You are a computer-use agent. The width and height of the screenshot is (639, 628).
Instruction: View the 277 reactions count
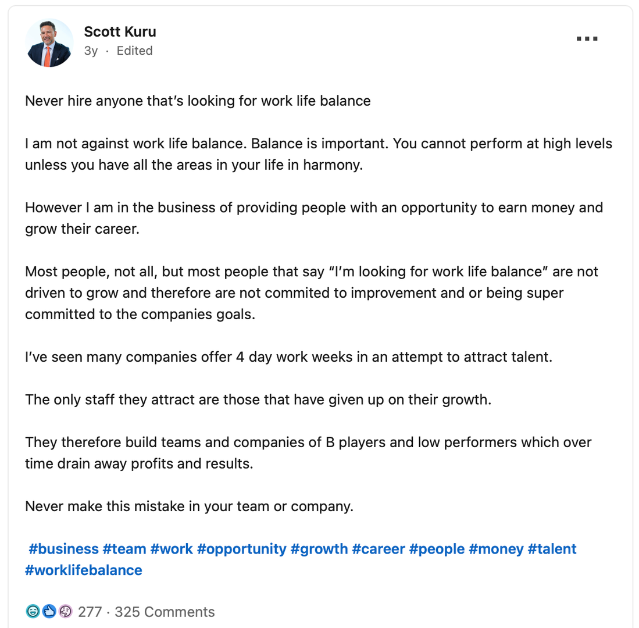pos(90,612)
